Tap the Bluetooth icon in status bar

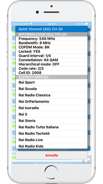tap(77, 24)
